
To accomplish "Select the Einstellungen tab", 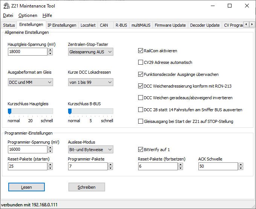I will (31, 24).
